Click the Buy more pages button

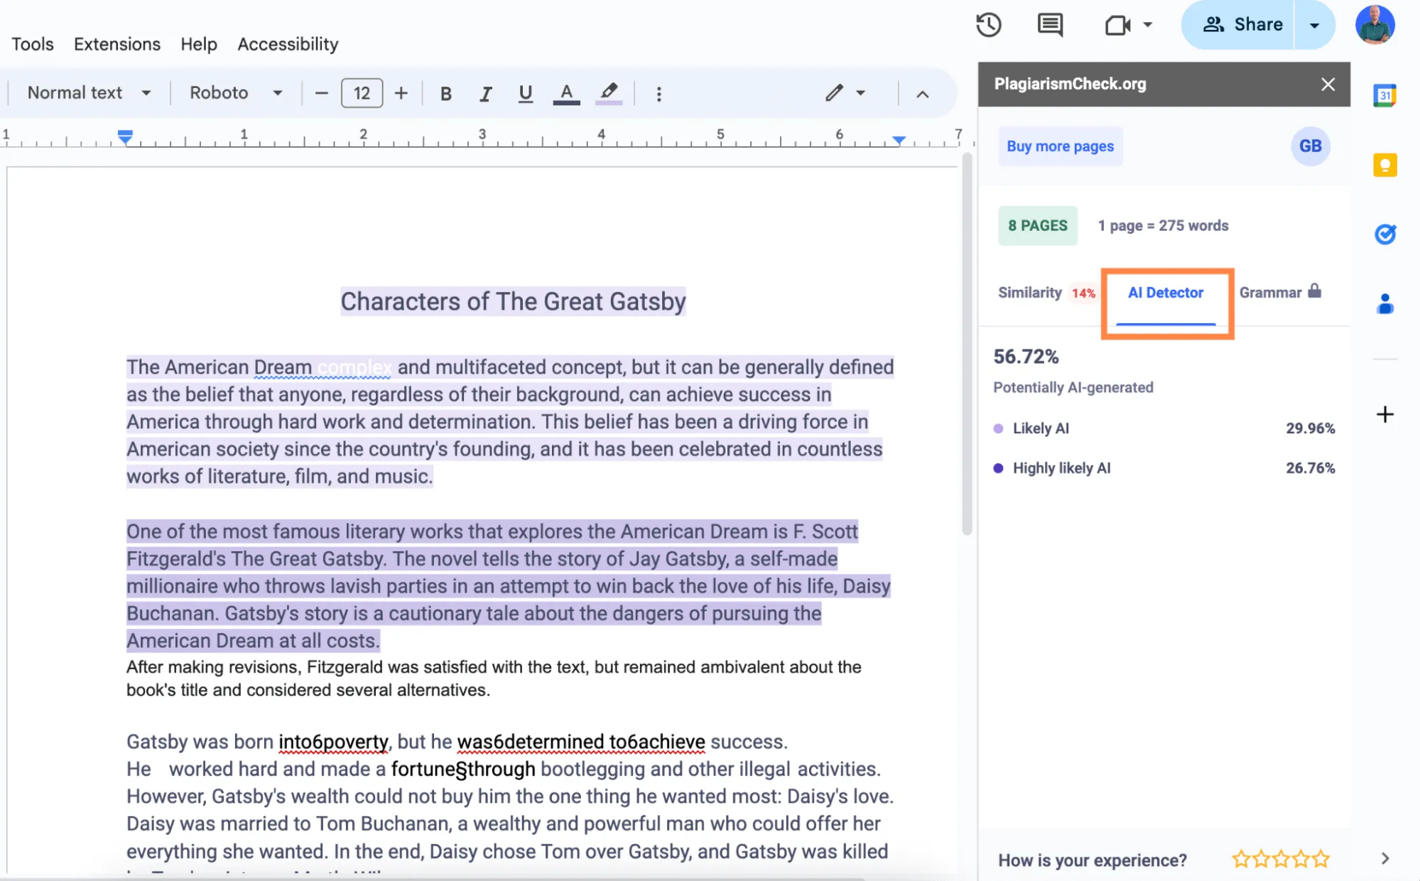[1060, 146]
